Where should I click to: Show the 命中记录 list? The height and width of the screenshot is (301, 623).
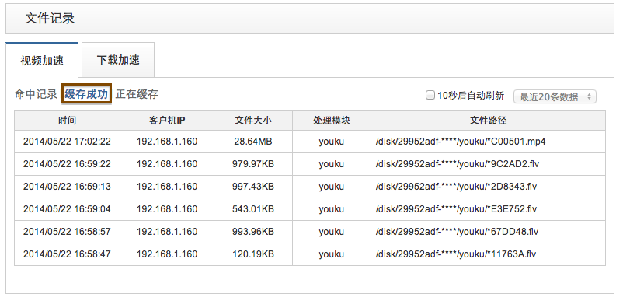(x=36, y=94)
